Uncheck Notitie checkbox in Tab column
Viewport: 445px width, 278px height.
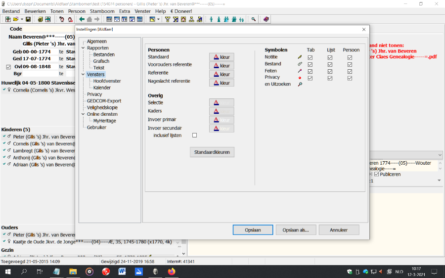click(x=310, y=57)
